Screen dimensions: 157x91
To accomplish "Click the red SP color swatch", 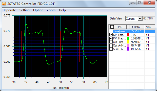I will point(128,35).
